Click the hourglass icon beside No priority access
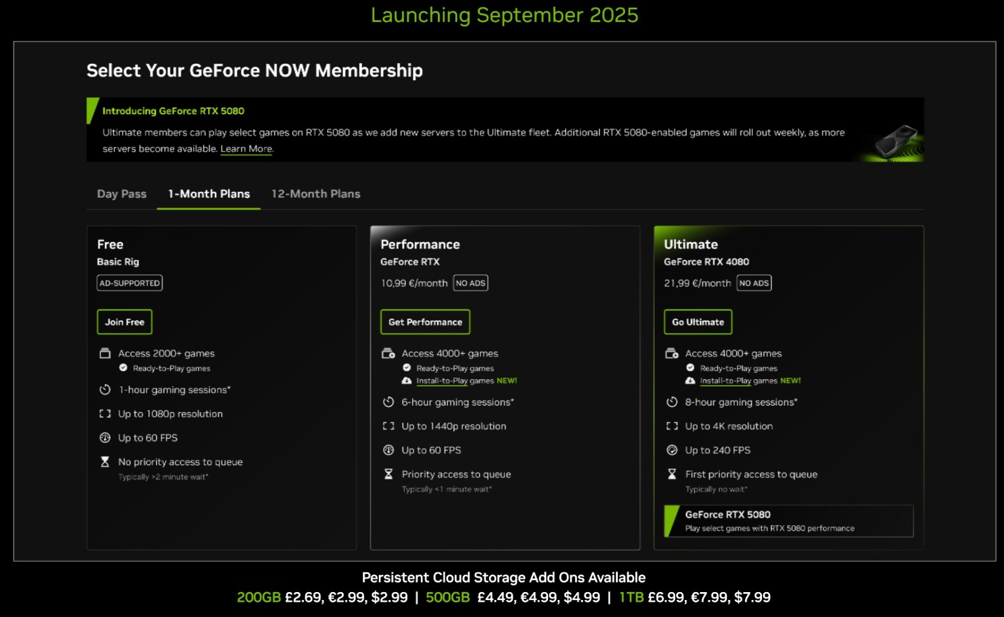Screen dimensions: 1004x617 pos(105,462)
